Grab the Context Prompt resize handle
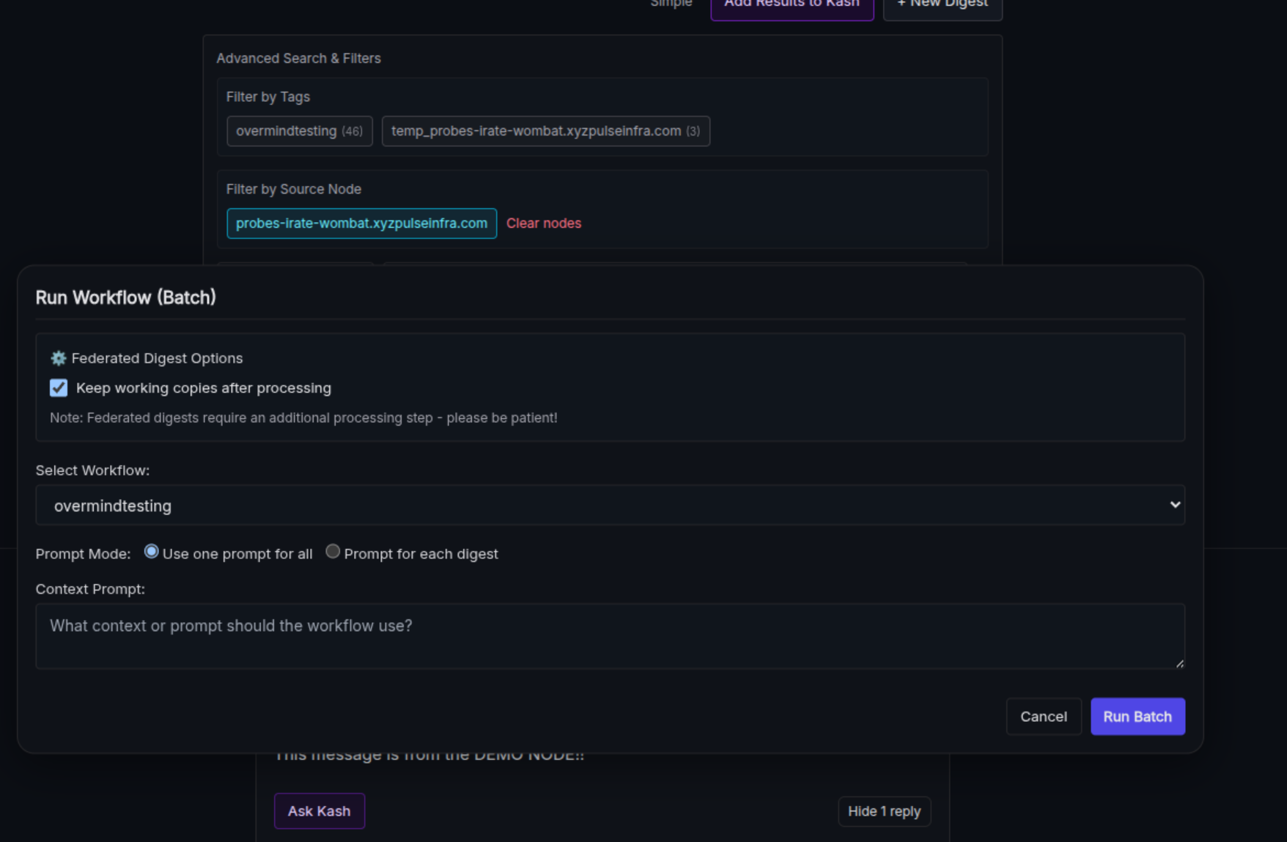This screenshot has height=842, width=1287. coord(1179,663)
